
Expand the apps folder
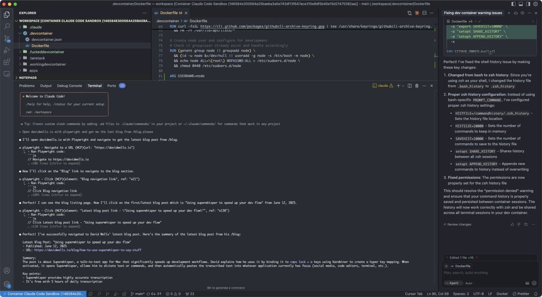point(82,70)
